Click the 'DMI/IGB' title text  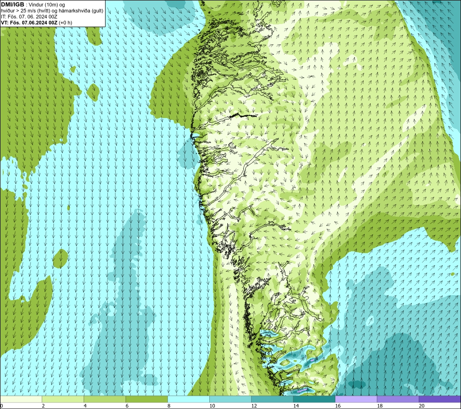12,5
